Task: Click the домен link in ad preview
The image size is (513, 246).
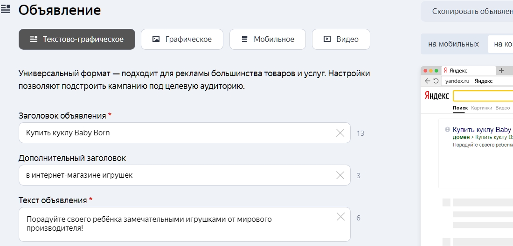Action: click(x=461, y=137)
